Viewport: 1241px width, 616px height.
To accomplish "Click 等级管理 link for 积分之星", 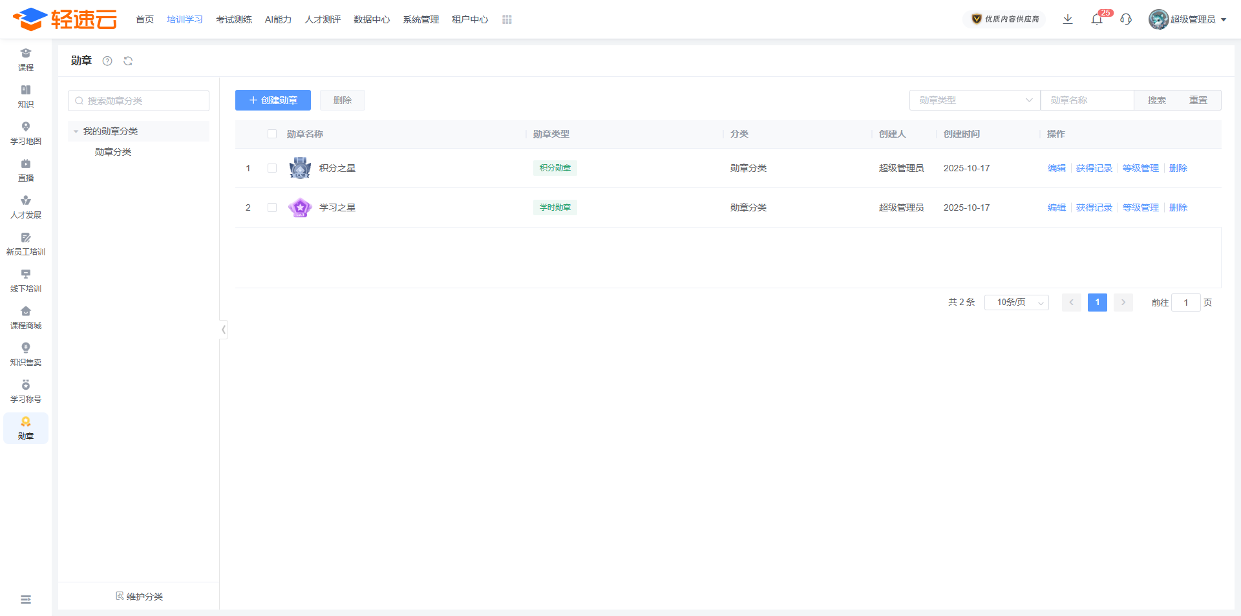I will (1140, 168).
